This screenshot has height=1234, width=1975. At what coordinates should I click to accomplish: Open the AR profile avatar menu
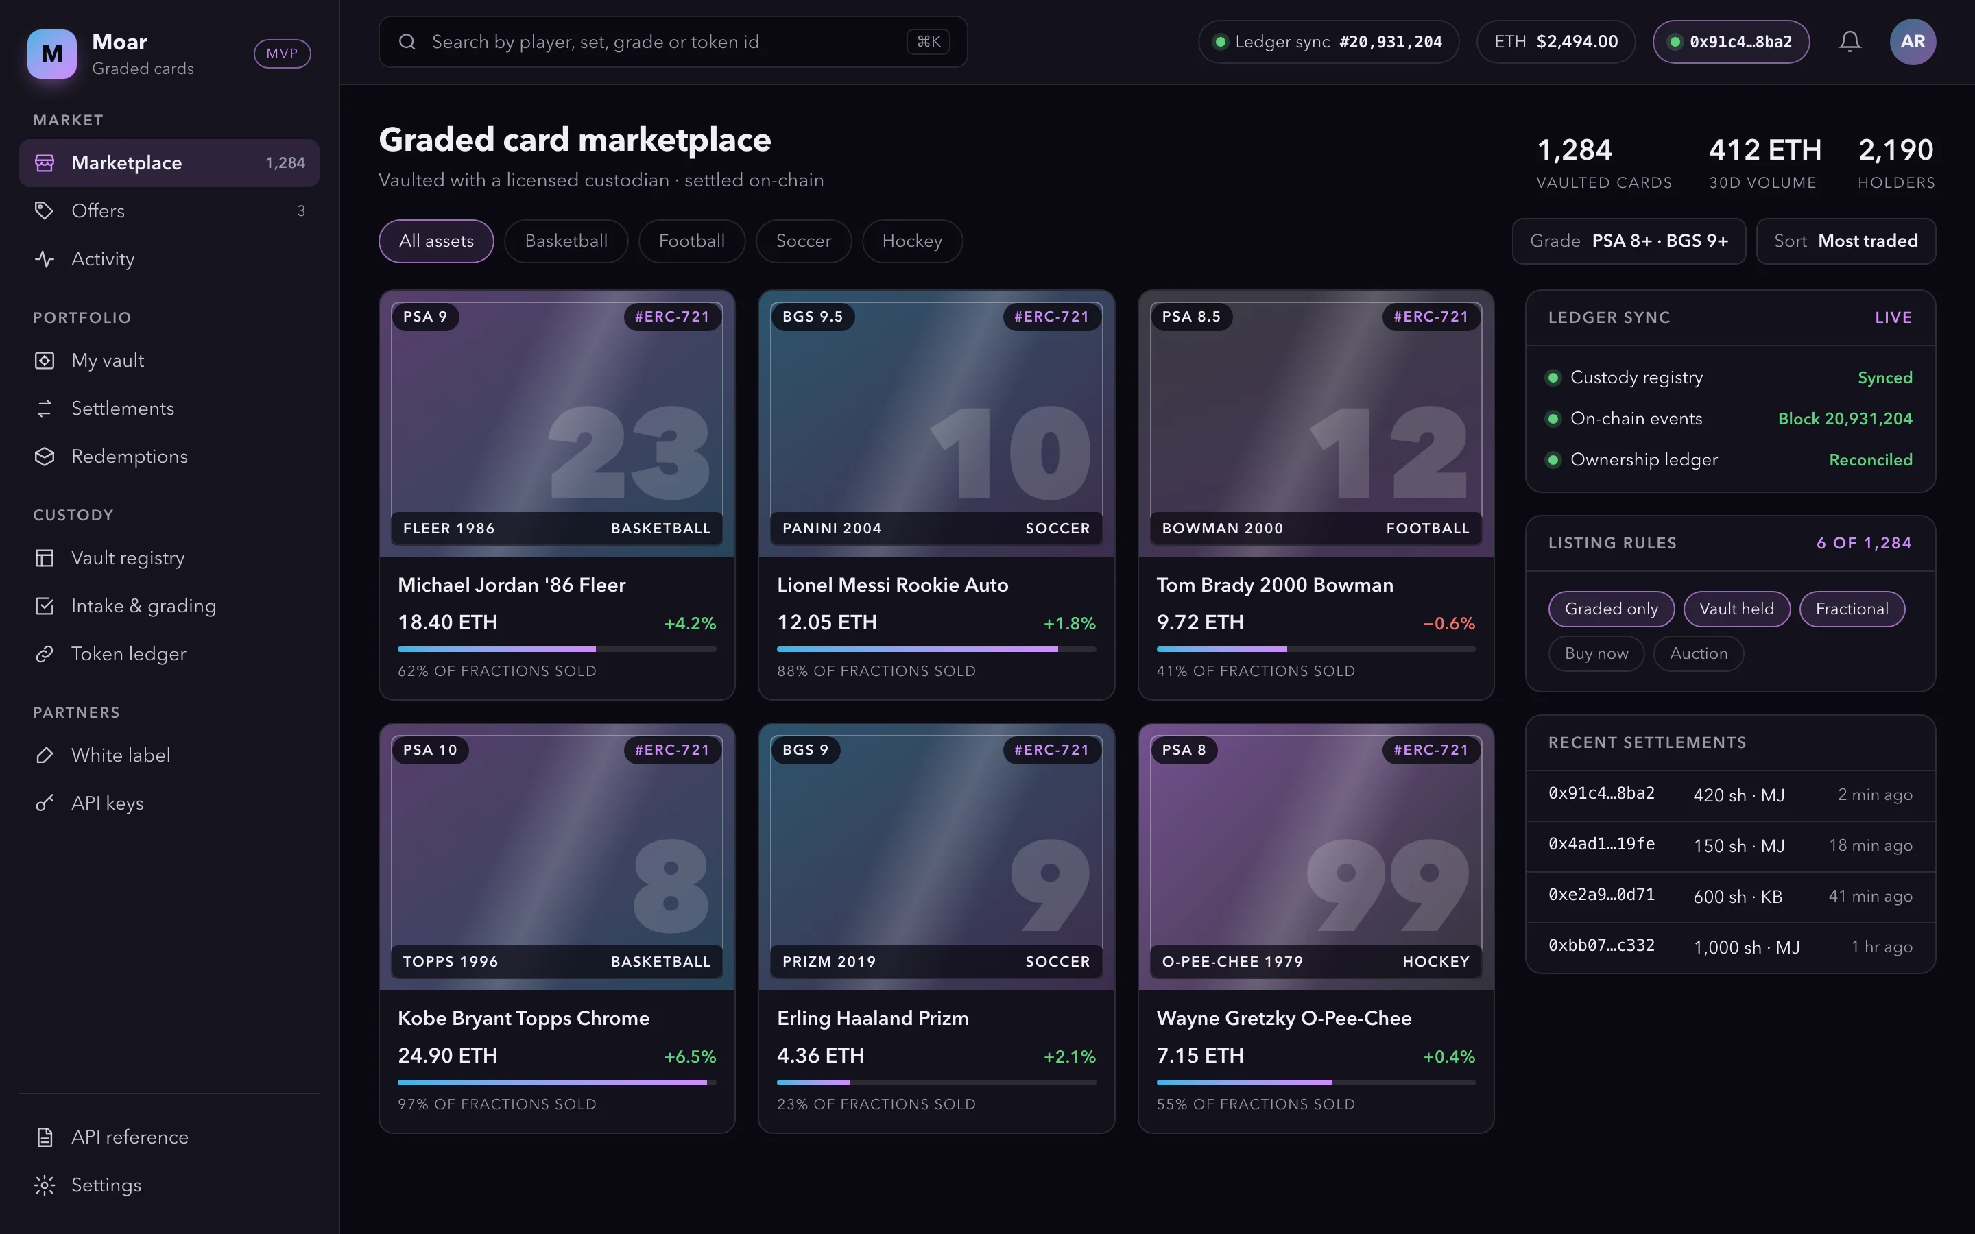(1912, 42)
